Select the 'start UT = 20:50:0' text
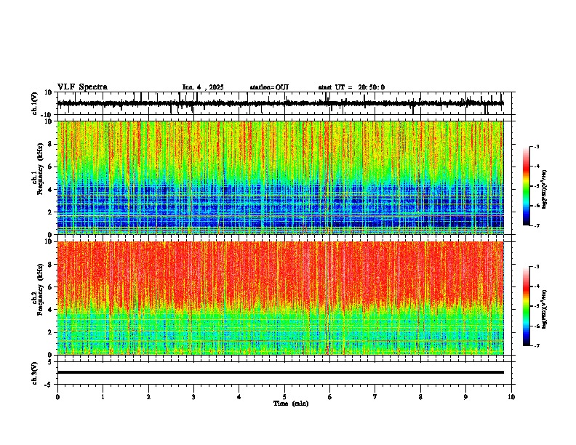This screenshot has width=576, height=445. click(351, 87)
